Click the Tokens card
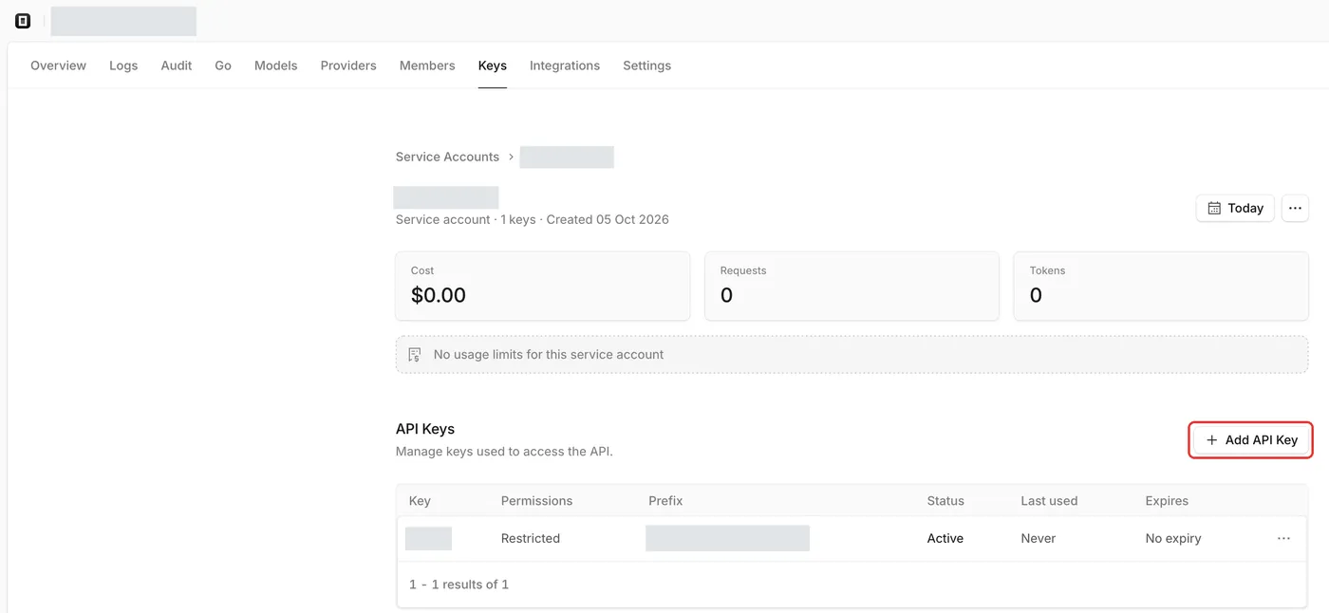1329x613 pixels. [1161, 286]
